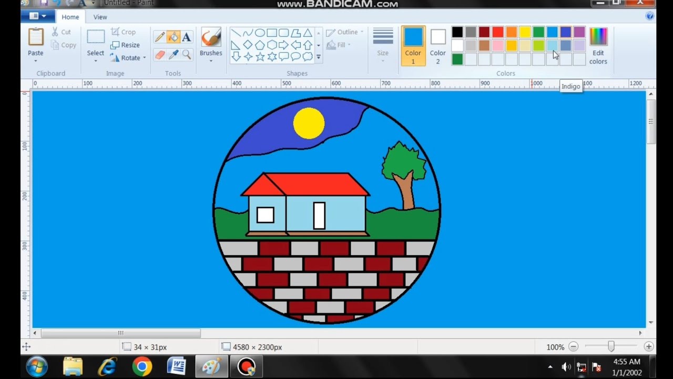Click the Resize button
The height and width of the screenshot is (379, 673).
[125, 45]
